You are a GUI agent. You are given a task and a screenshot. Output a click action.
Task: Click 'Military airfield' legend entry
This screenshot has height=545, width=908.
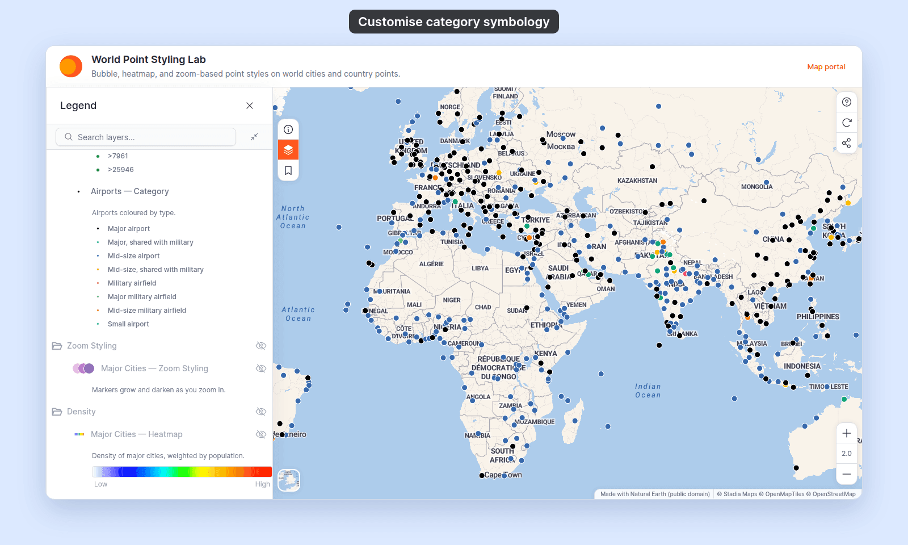132,283
